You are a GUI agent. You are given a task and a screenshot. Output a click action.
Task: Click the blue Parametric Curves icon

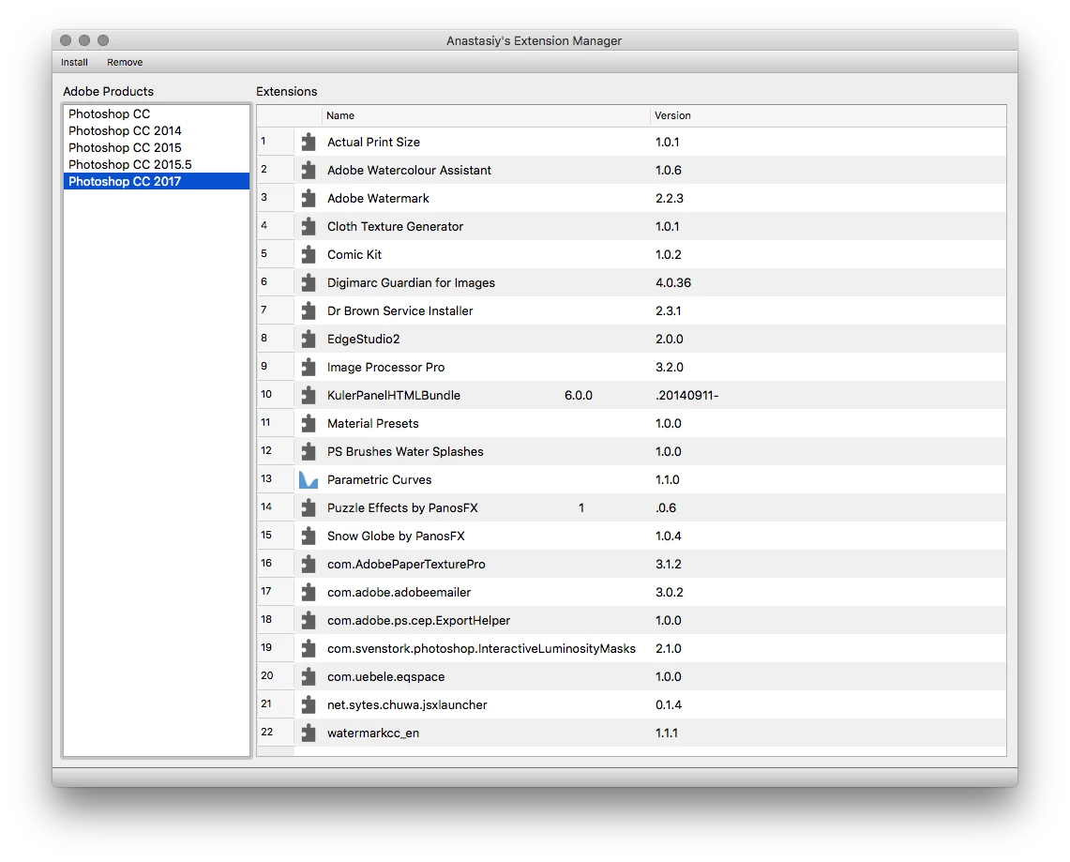309,480
